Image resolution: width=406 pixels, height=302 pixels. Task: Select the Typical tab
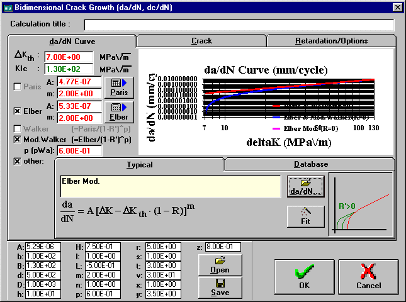[x=139, y=164]
